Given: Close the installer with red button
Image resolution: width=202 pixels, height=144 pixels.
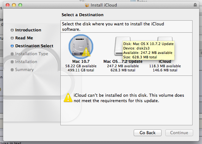Looking at the screenshot, I should pyautogui.click(x=8, y=5).
